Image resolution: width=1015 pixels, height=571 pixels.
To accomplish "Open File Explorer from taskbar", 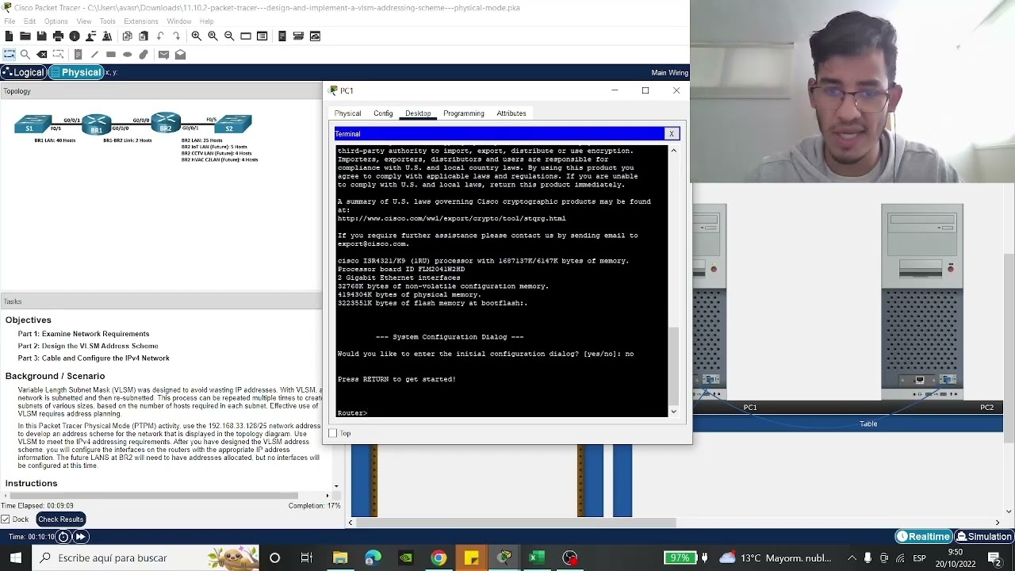I will (340, 558).
